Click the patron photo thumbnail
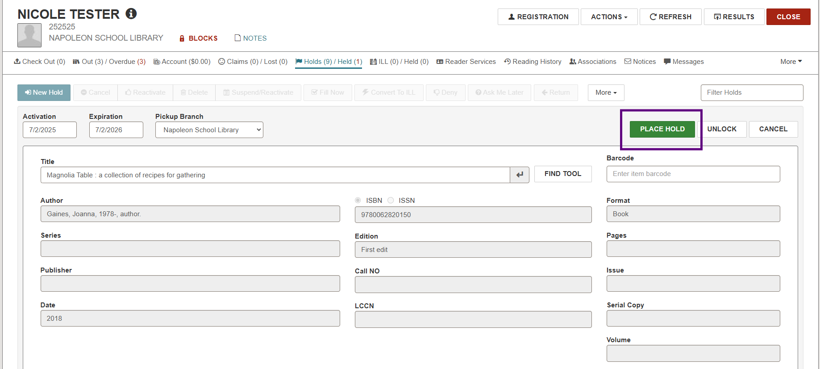Image resolution: width=820 pixels, height=369 pixels. click(x=29, y=35)
